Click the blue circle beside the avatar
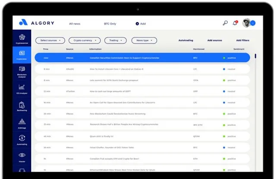Viewport: 276px width, 179px height. pos(253,23)
